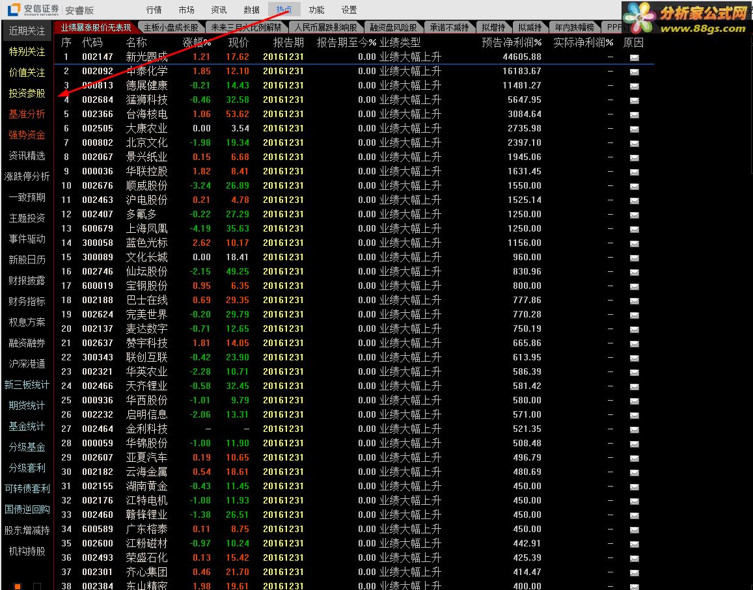Select stock name 赣锋锂业
Image resolution: width=753 pixels, height=590 pixels.
[146, 515]
